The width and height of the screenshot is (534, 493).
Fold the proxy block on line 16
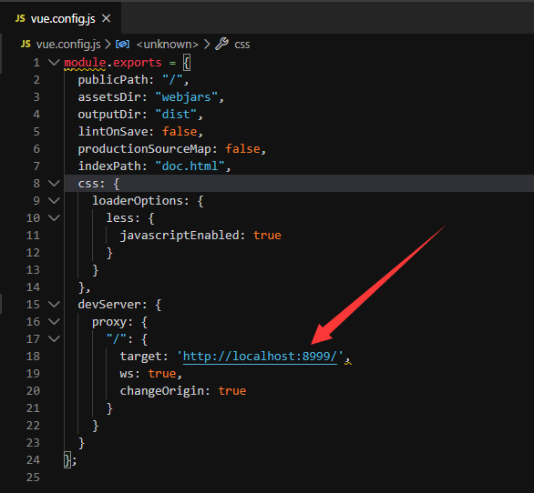tap(54, 321)
